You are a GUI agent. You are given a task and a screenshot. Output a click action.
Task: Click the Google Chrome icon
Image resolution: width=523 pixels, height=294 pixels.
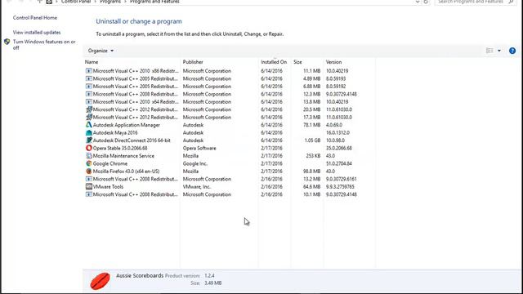[x=89, y=163]
